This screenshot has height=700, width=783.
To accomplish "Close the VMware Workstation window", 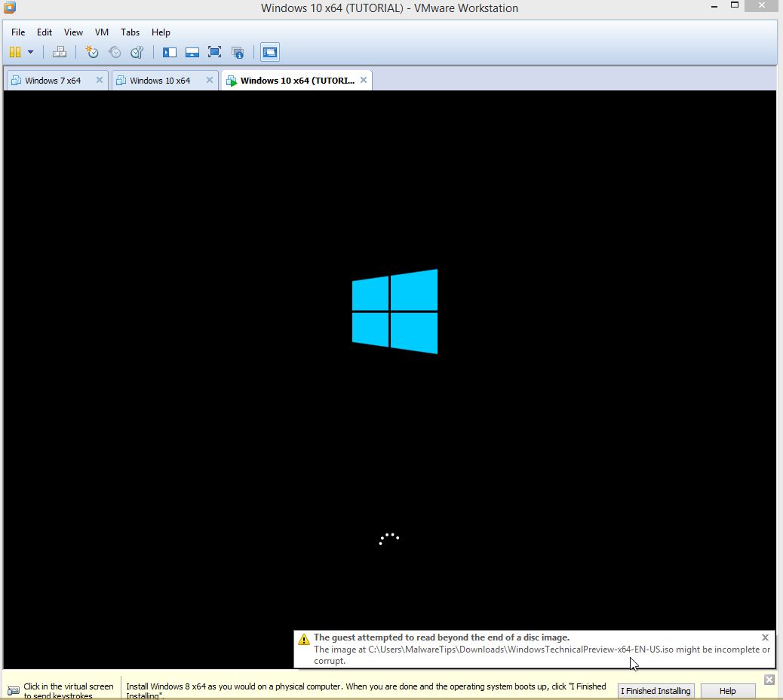I will point(762,5).
